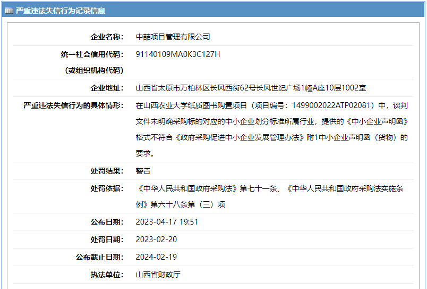Click the line containing project number 1499002022ATP02081
This screenshot has height=289, width=427.
pyautogui.click(x=271, y=105)
